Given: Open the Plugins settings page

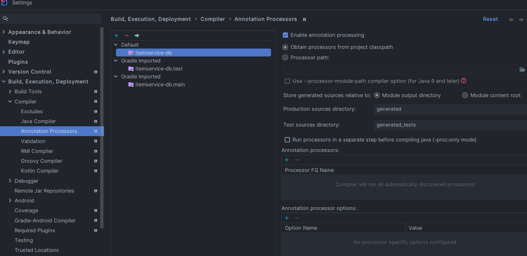Looking at the screenshot, I should [18, 62].
